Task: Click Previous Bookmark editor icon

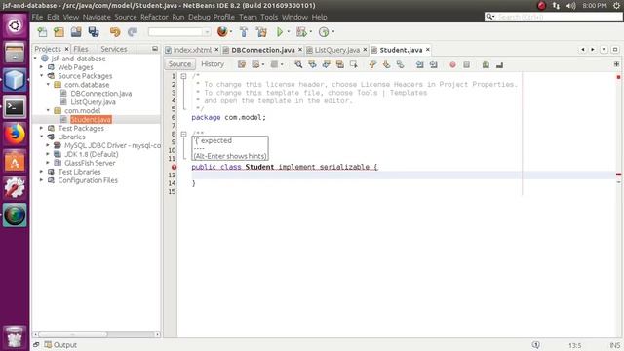Action: click(372, 64)
